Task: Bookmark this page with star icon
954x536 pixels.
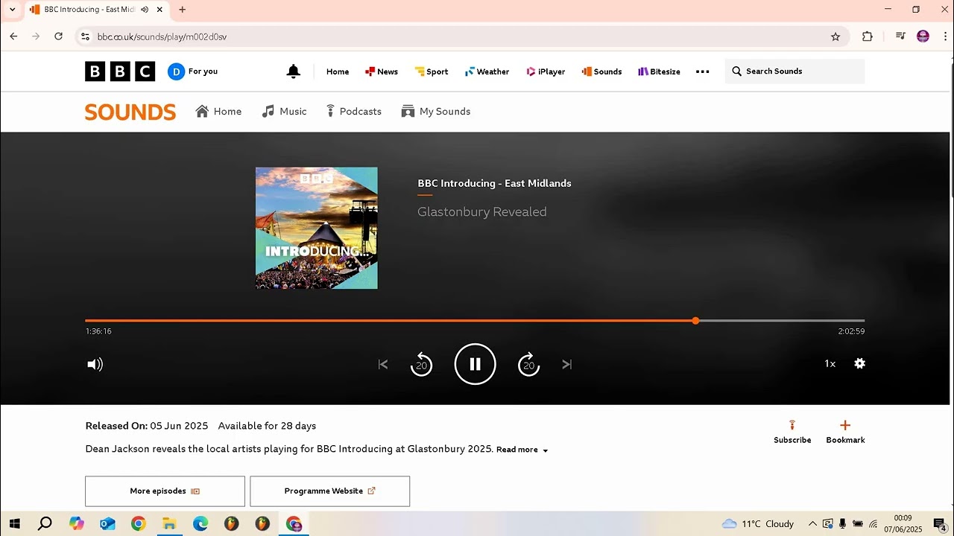Action: click(x=835, y=36)
